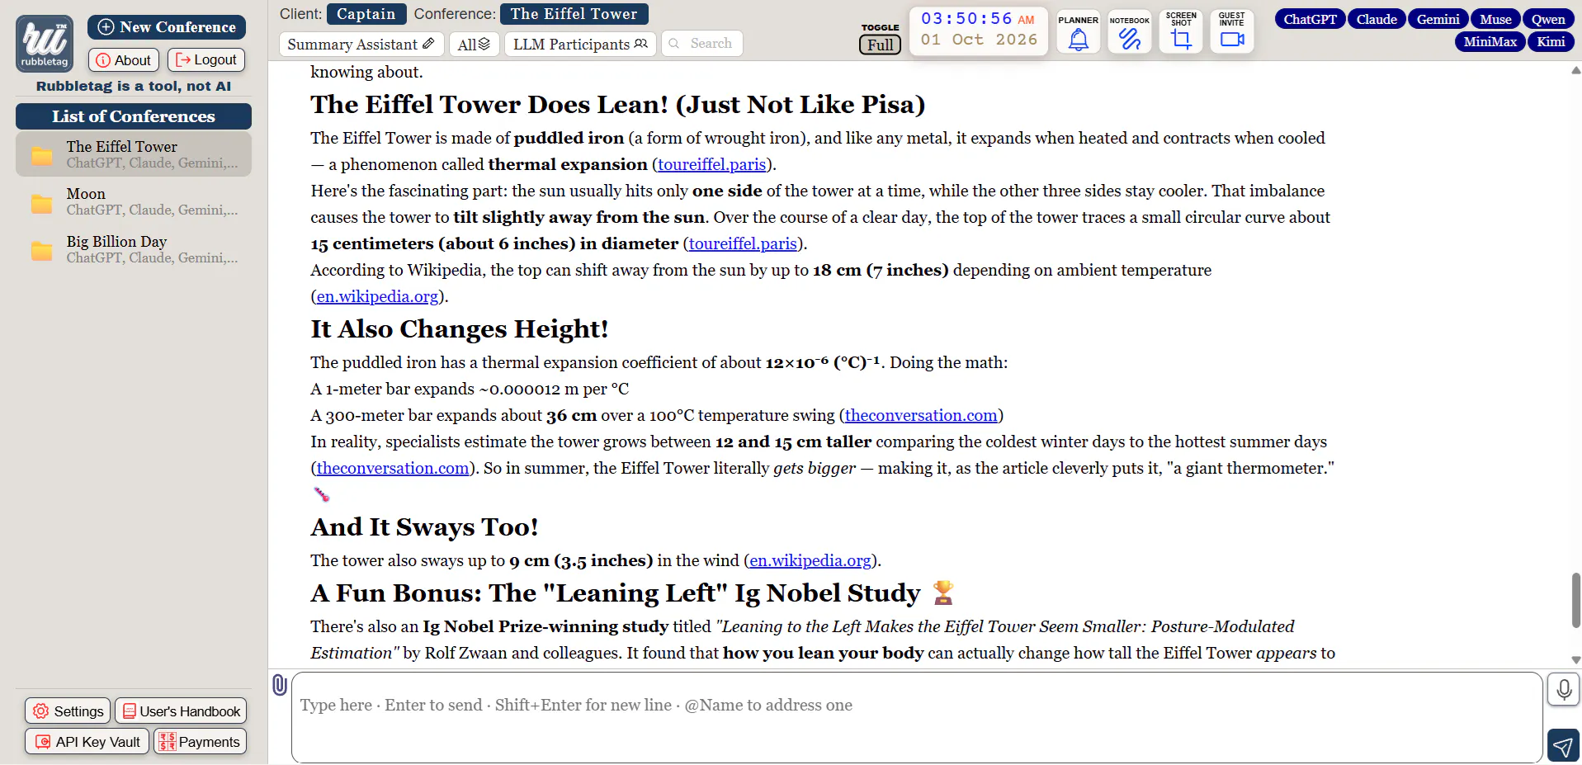Open theconversation.com link before 'So in summer'

click(393, 468)
